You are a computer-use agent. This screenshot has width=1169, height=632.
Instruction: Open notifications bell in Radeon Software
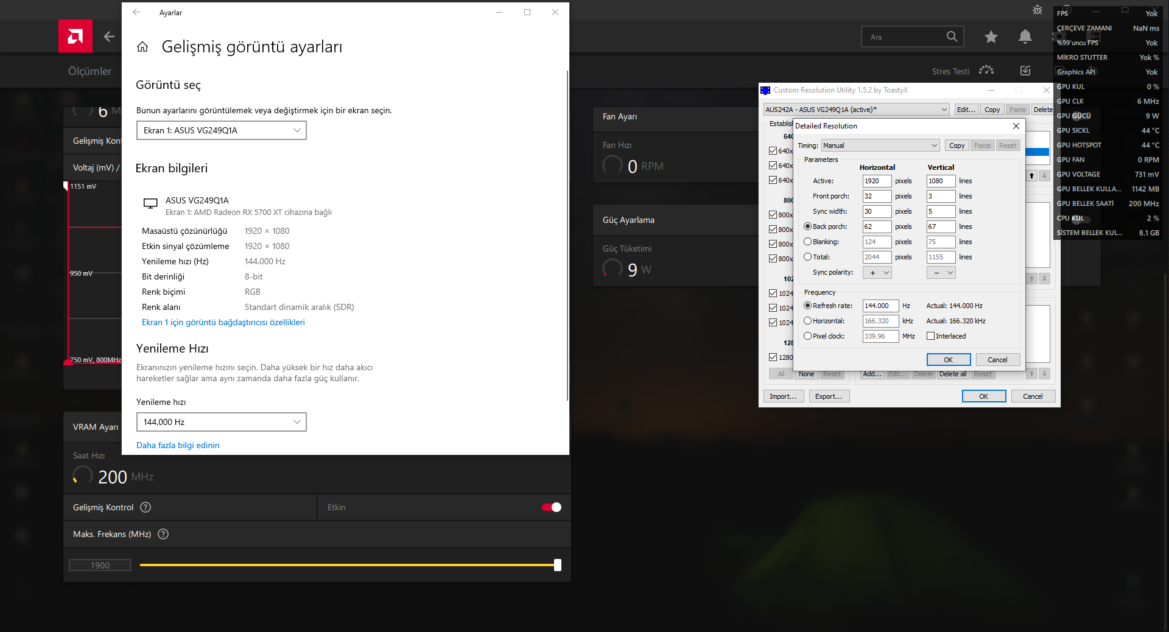click(x=1025, y=37)
